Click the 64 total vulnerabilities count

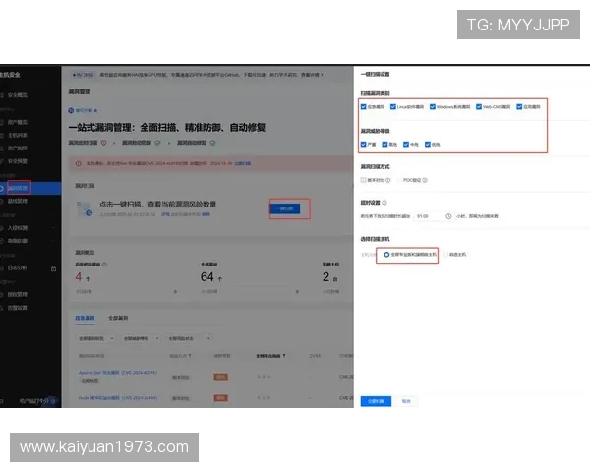click(206, 277)
